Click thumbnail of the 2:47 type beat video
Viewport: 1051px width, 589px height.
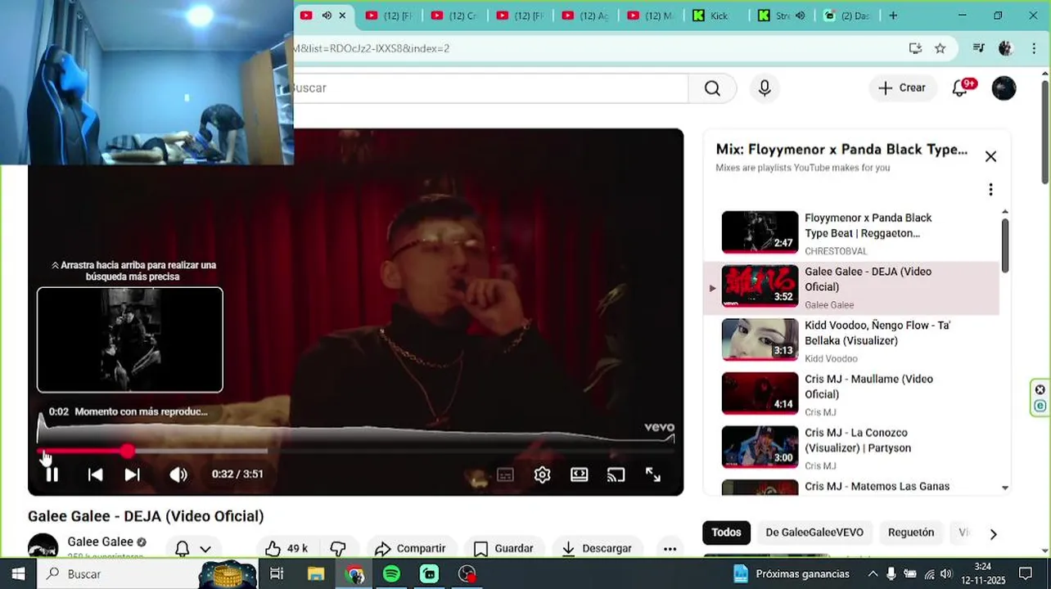[760, 232]
